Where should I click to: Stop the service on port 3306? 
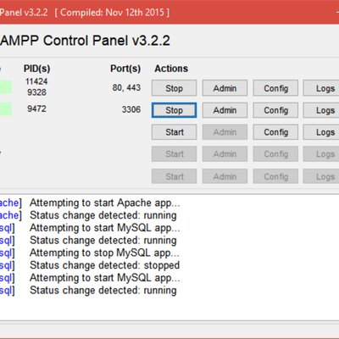point(174,110)
